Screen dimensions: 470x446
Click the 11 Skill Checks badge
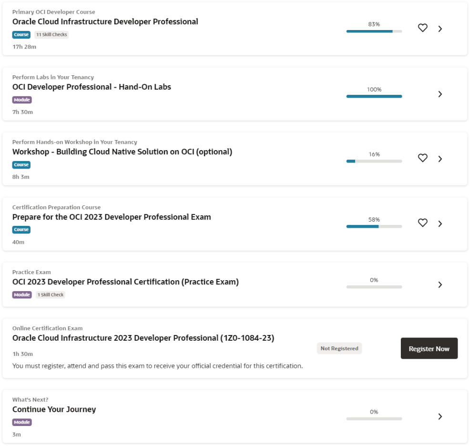pos(51,34)
